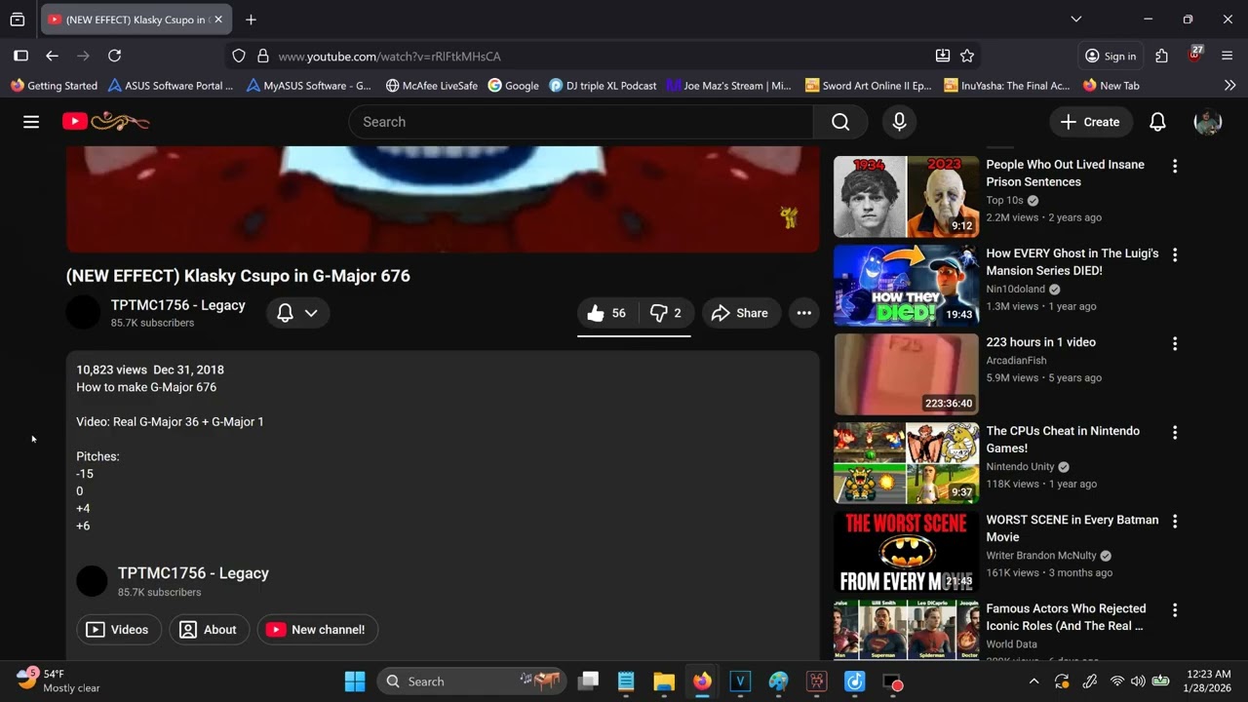Open Google bookmark

(513, 86)
